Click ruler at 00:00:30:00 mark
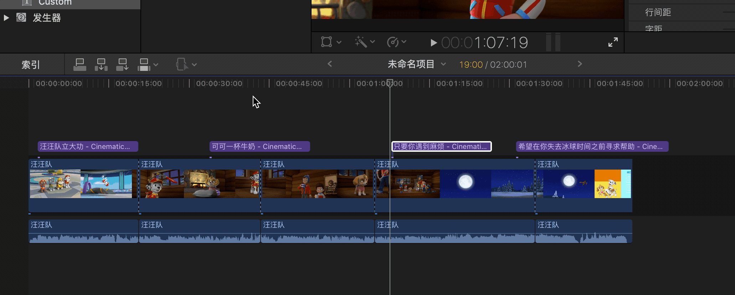This screenshot has width=735, height=295. tap(219, 83)
